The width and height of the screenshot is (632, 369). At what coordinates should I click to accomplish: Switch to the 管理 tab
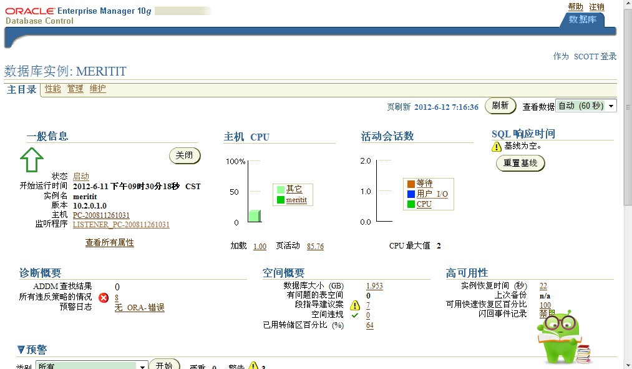coord(75,89)
